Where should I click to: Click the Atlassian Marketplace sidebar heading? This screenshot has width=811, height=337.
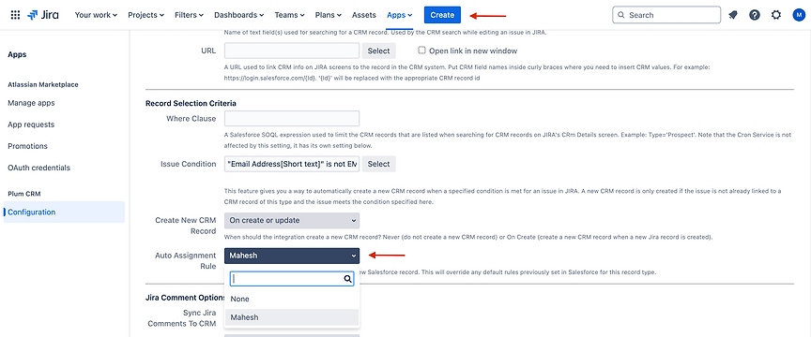click(43, 84)
